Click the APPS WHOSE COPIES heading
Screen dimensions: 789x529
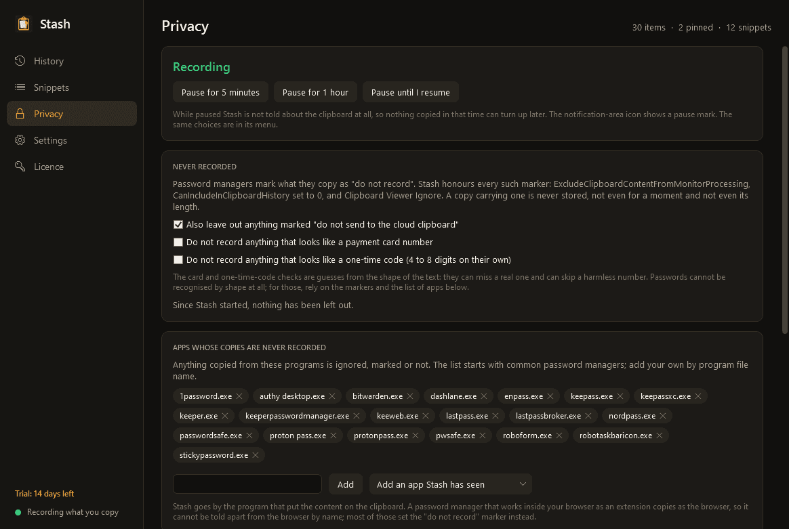[249, 347]
